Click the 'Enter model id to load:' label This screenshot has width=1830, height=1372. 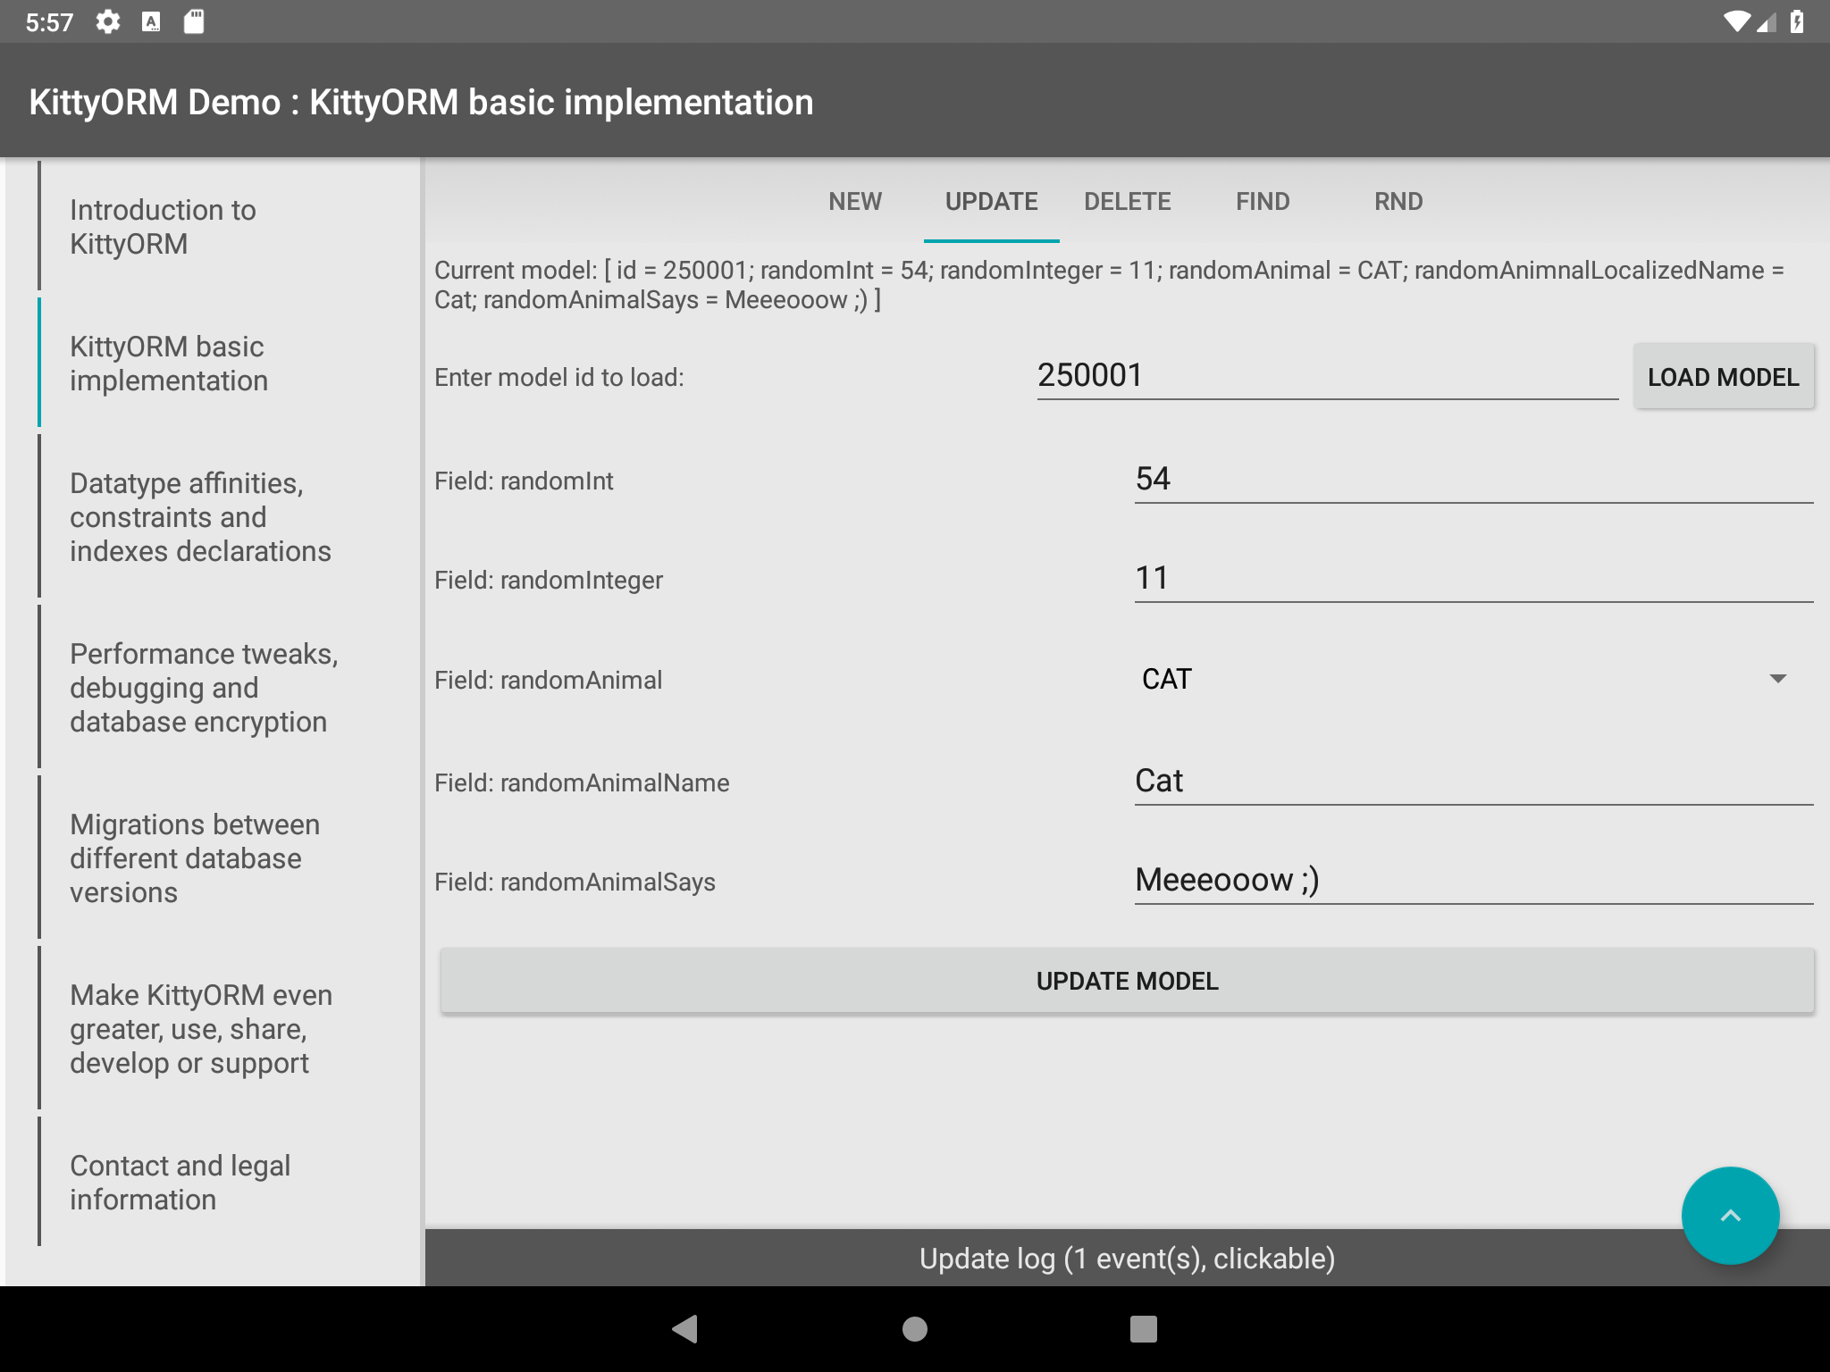point(559,377)
